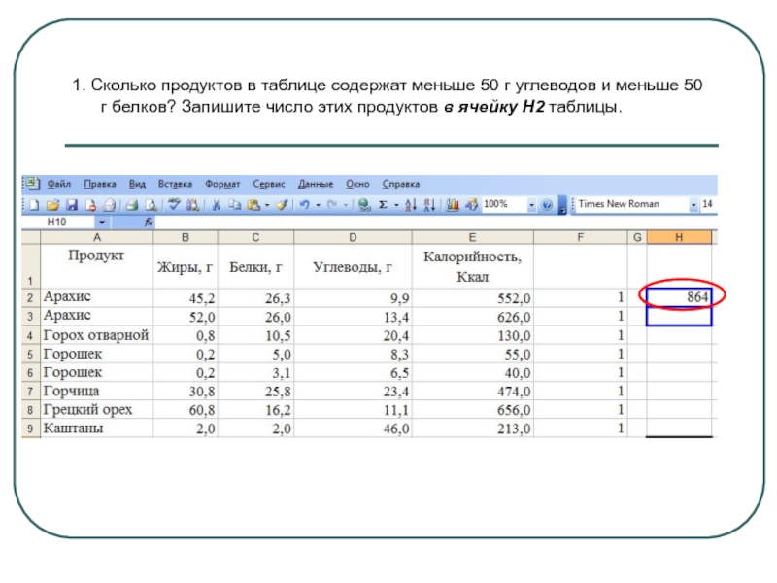Click the Name Box showing H10

(58, 222)
